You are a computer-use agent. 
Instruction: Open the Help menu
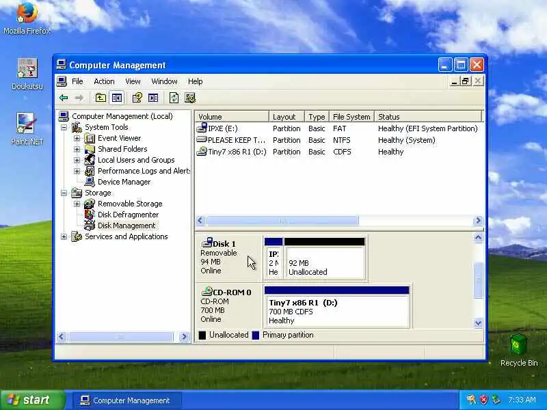(x=195, y=81)
